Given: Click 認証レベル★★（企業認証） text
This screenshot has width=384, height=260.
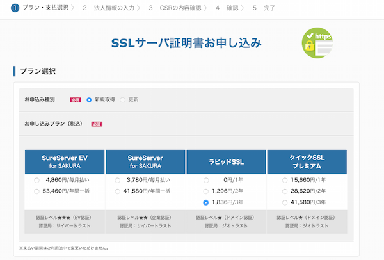Looking at the screenshot, I should pyautogui.click(x=145, y=218).
